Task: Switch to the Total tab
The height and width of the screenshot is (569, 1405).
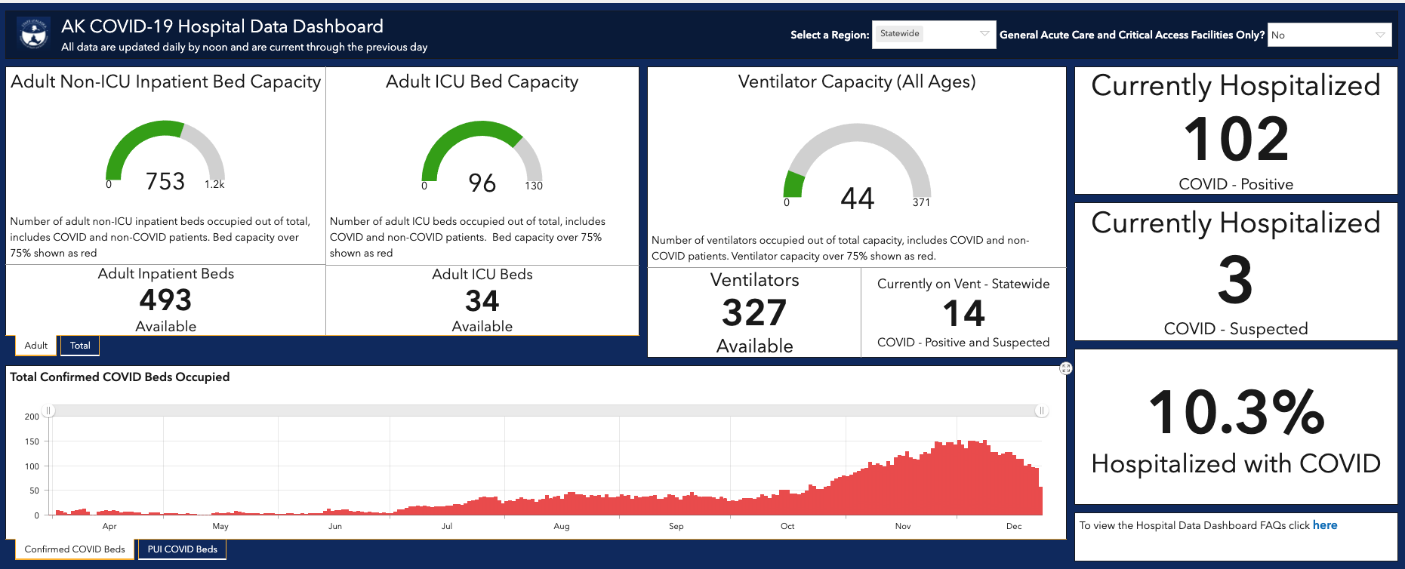Action: (80, 346)
